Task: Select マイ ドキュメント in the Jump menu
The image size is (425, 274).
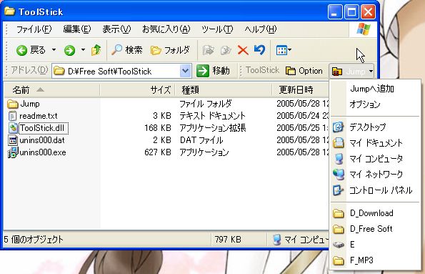Action: click(376, 142)
